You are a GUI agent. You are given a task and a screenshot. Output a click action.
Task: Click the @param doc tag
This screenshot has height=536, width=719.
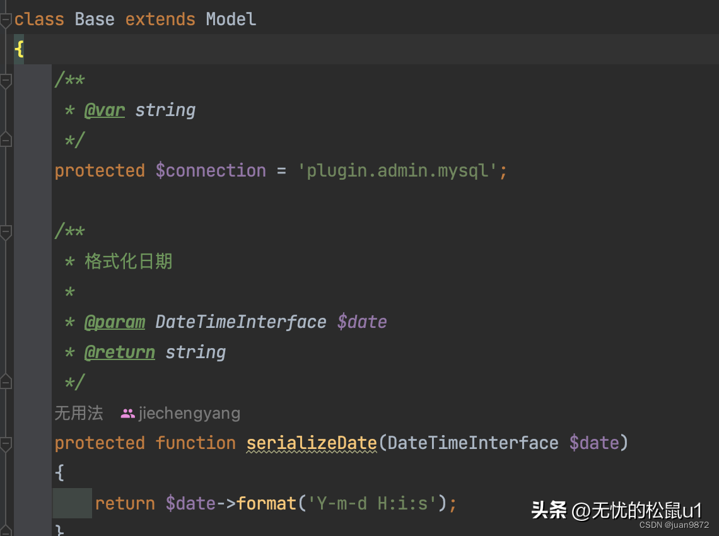point(115,322)
